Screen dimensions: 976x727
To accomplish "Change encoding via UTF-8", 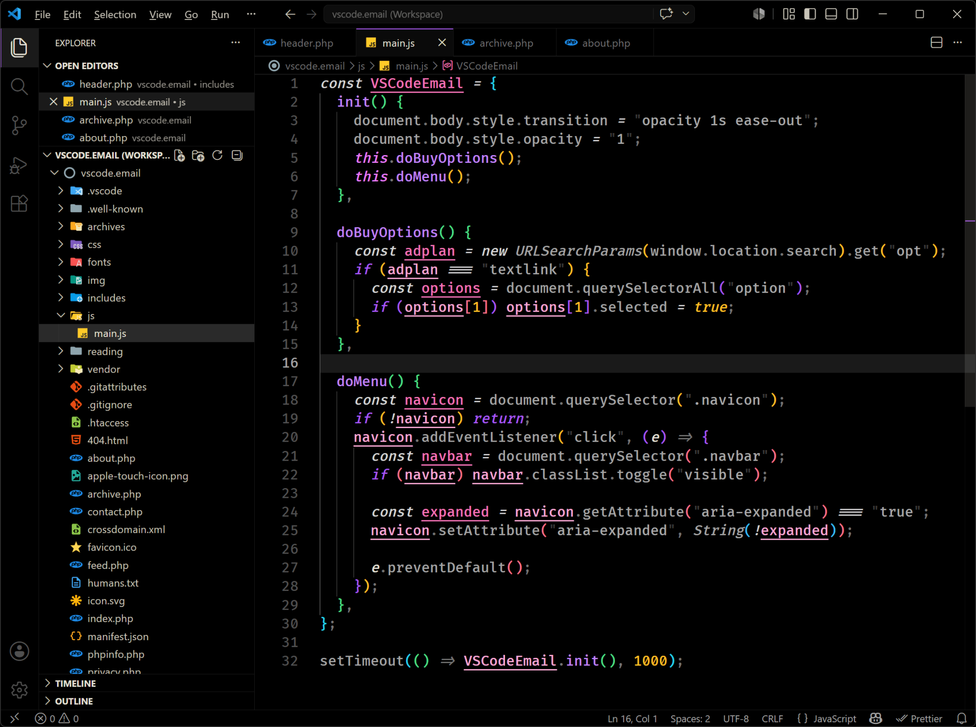I will click(x=736, y=719).
